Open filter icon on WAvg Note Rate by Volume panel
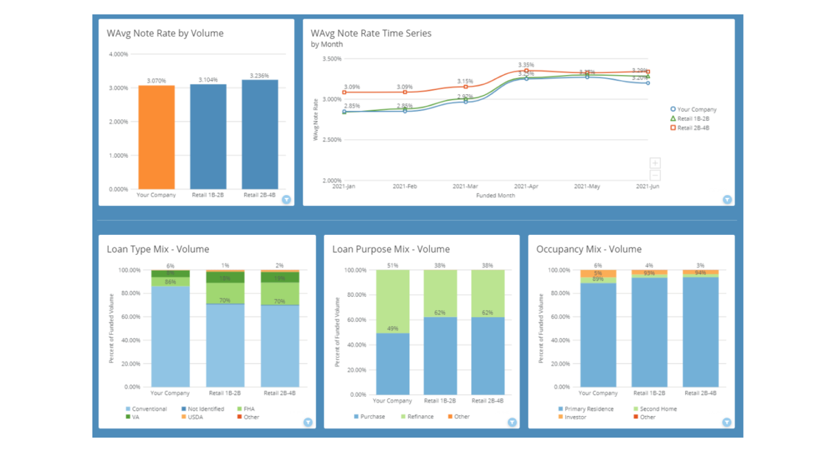The image size is (828, 452). (286, 200)
